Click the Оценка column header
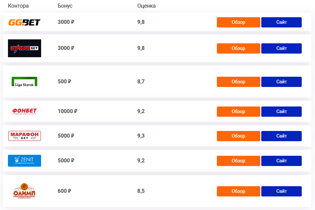This screenshot has width=315, height=210. click(147, 6)
